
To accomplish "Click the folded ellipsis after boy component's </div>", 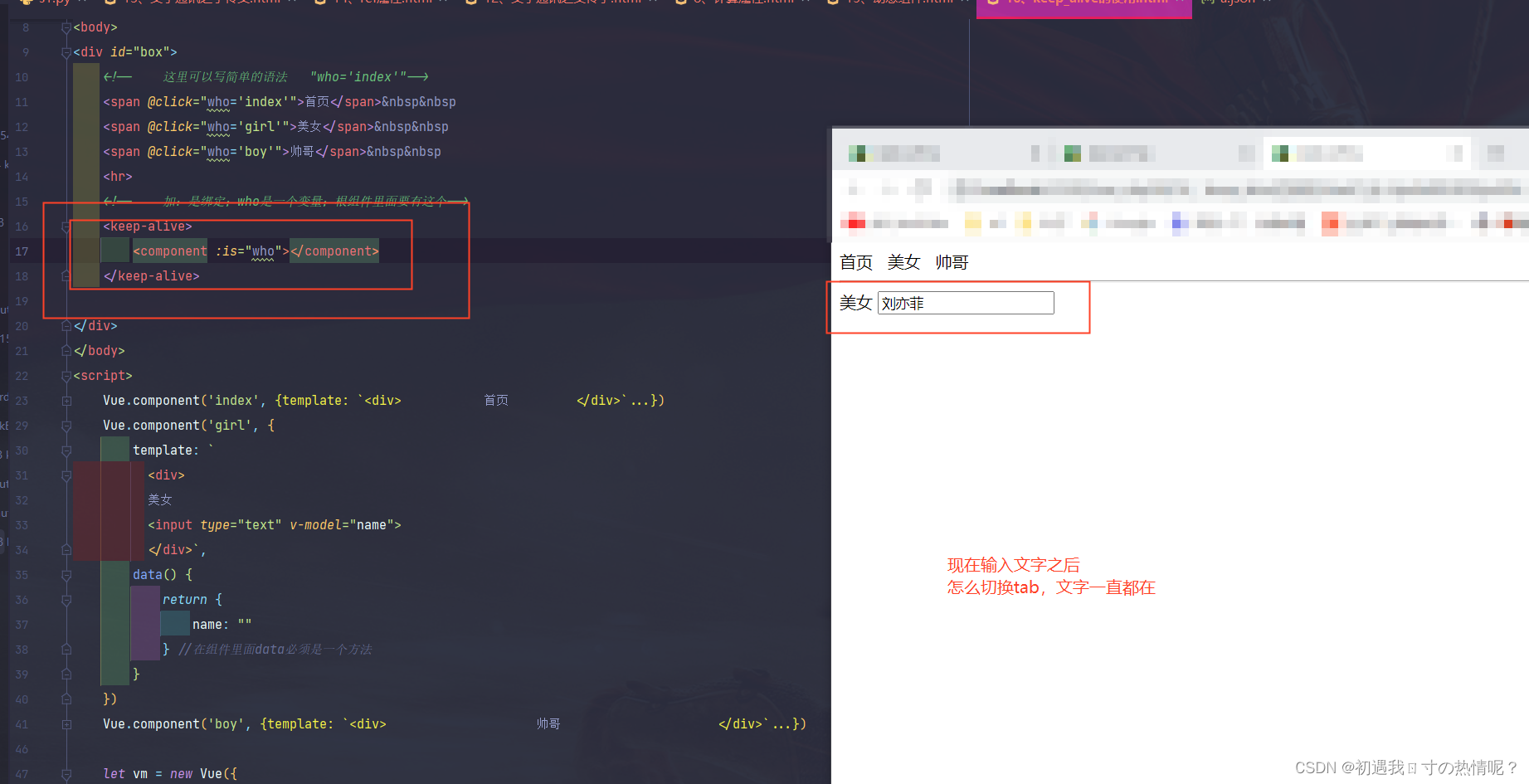I will click(782, 724).
